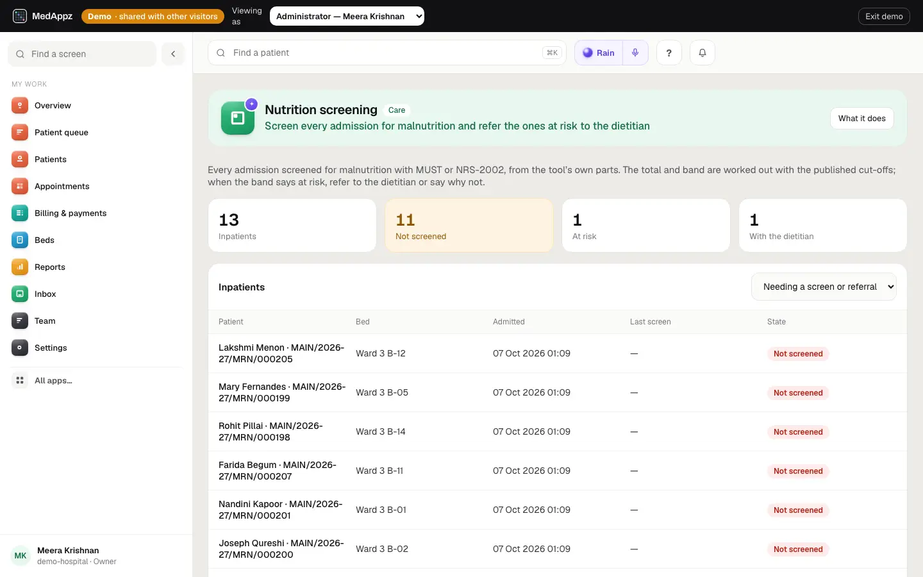Select the 13 Inpatients card
923x577 pixels.
tap(292, 226)
